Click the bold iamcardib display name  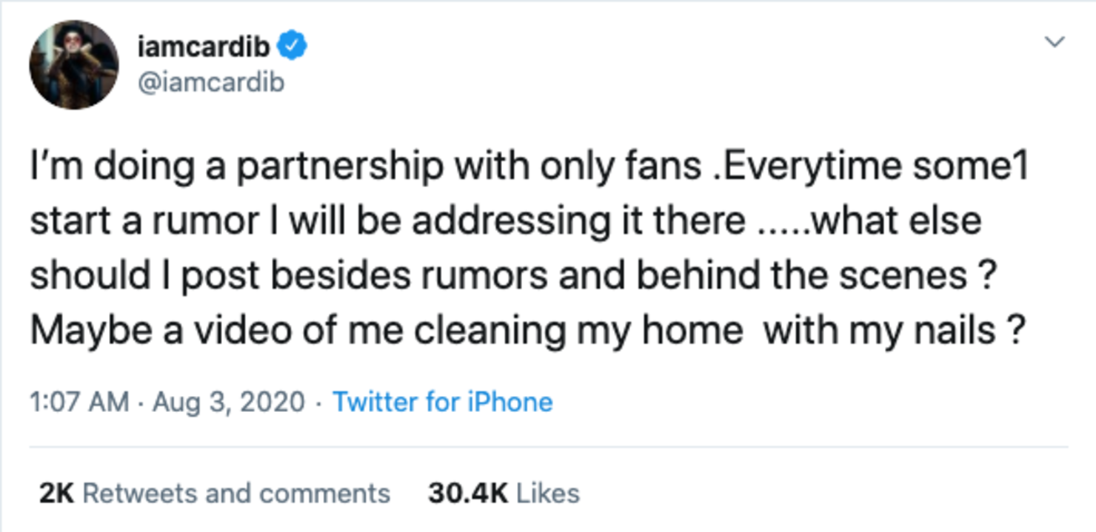point(204,47)
